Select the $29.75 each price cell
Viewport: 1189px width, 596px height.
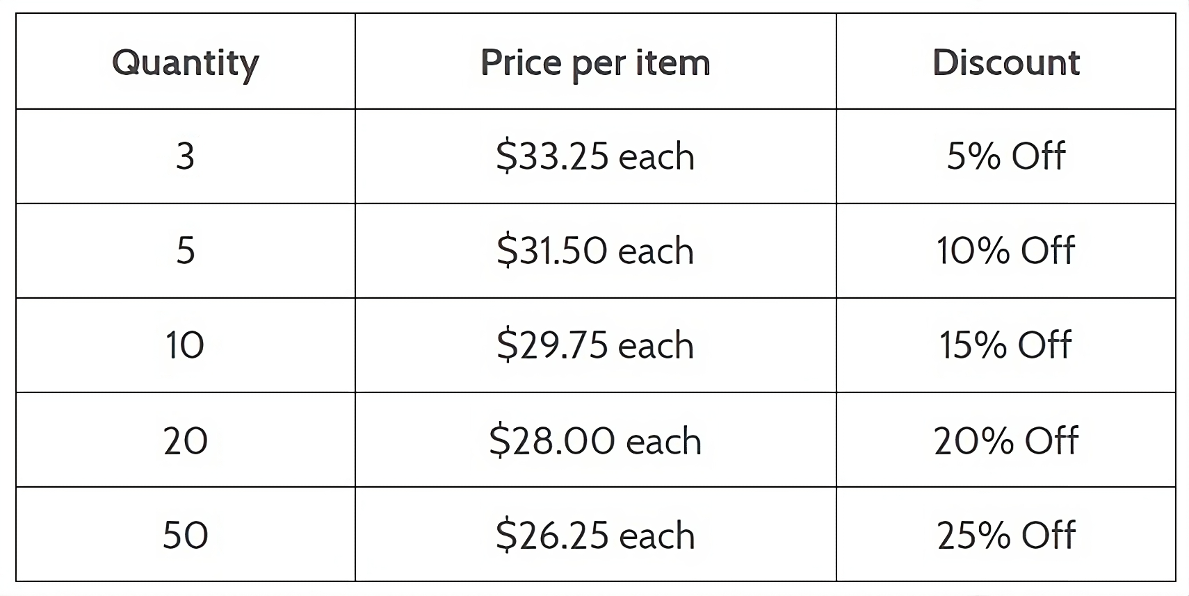pos(595,345)
